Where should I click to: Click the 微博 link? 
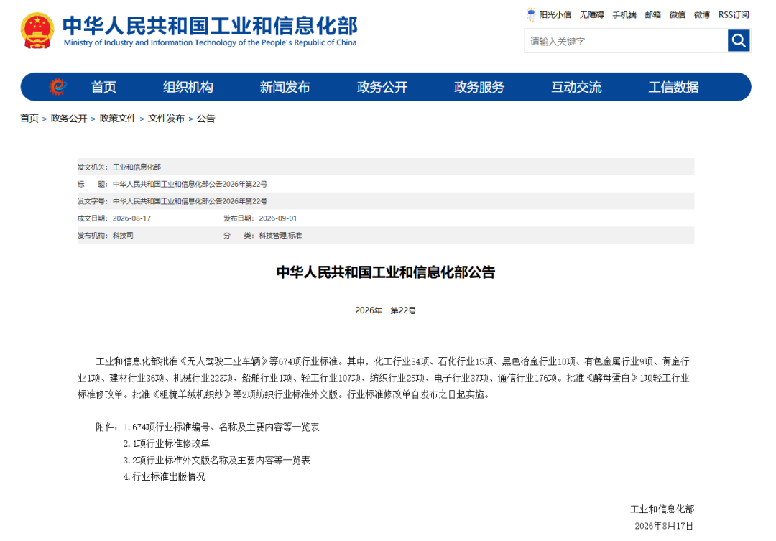702,15
